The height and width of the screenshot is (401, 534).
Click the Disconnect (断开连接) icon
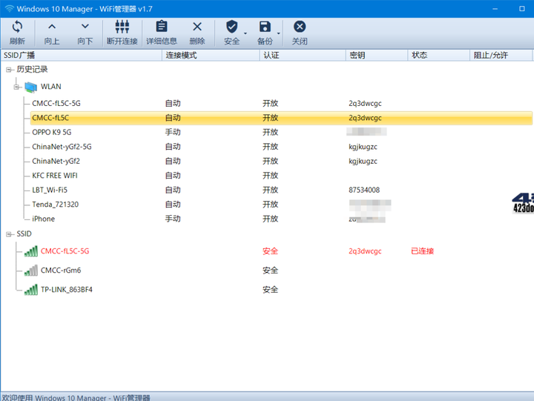pyautogui.click(x=122, y=27)
